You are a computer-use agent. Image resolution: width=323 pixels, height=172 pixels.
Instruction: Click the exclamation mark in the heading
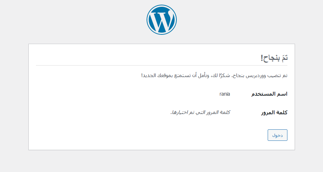click(x=263, y=57)
